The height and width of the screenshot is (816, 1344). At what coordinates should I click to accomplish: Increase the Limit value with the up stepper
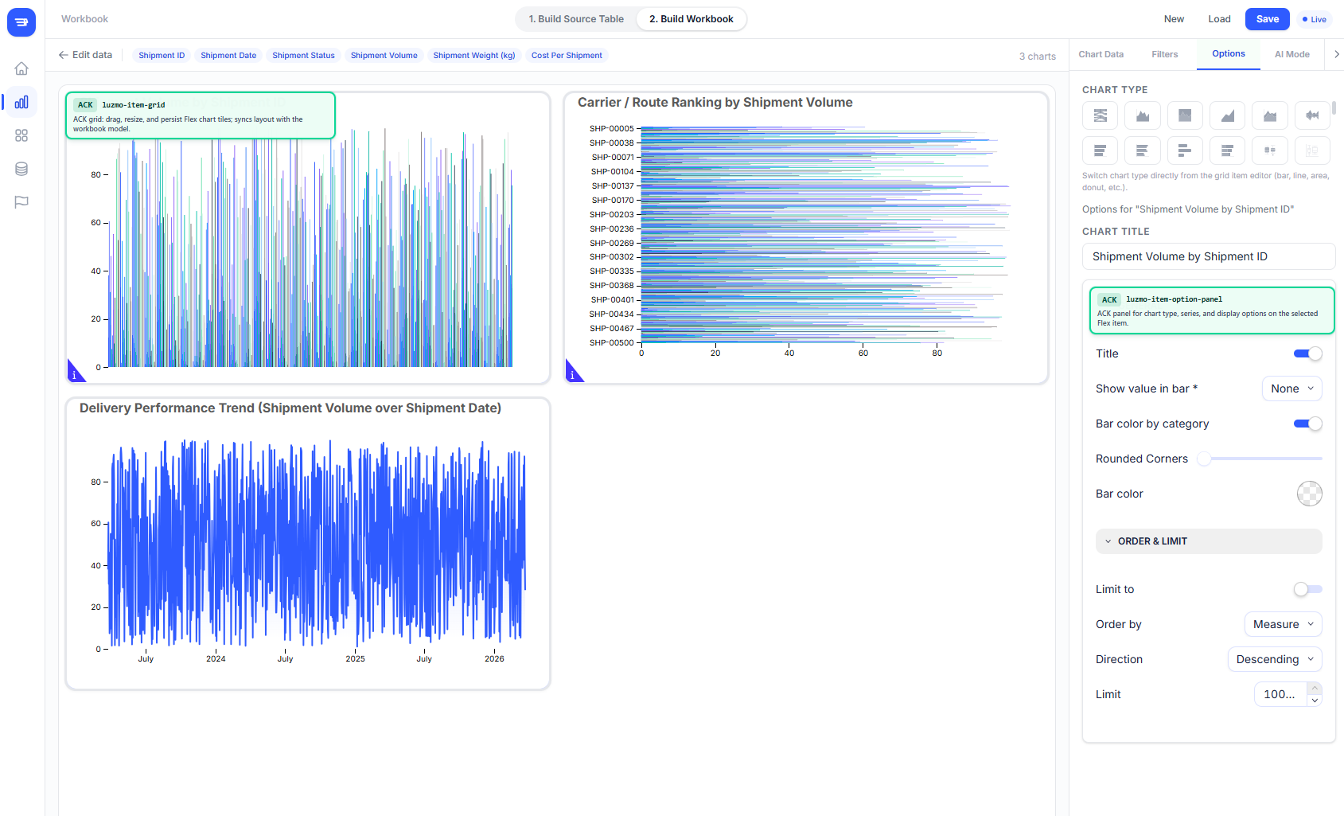pos(1315,688)
